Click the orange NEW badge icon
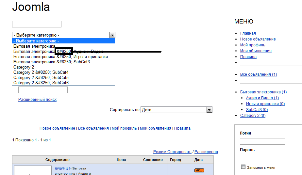Viewport: 302px width, 175px height. click(x=199, y=170)
